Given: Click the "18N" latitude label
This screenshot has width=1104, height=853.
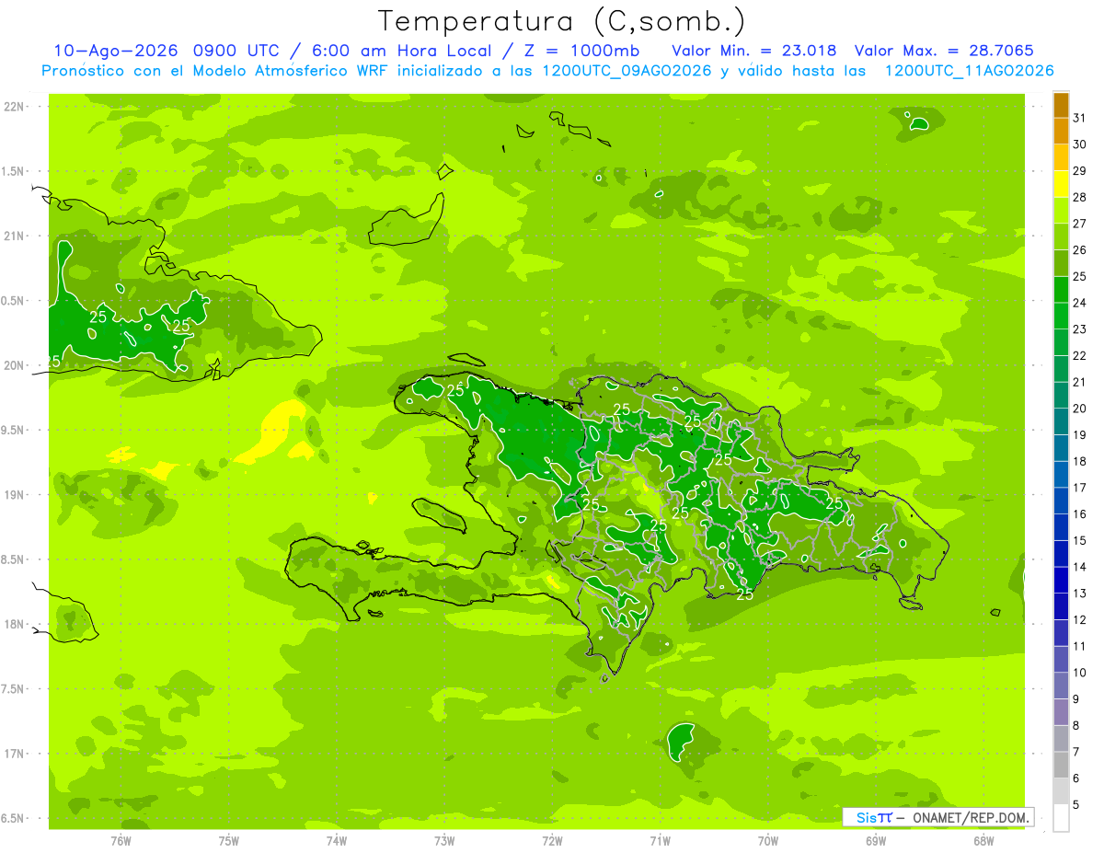Looking at the screenshot, I should point(14,625).
